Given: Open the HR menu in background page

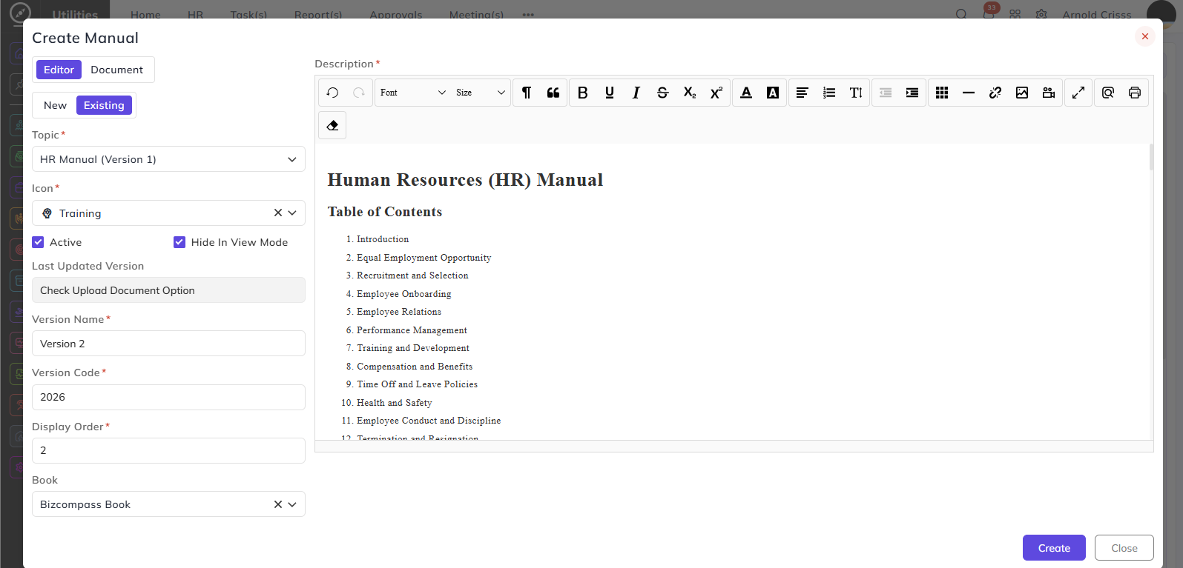Looking at the screenshot, I should click(x=196, y=15).
